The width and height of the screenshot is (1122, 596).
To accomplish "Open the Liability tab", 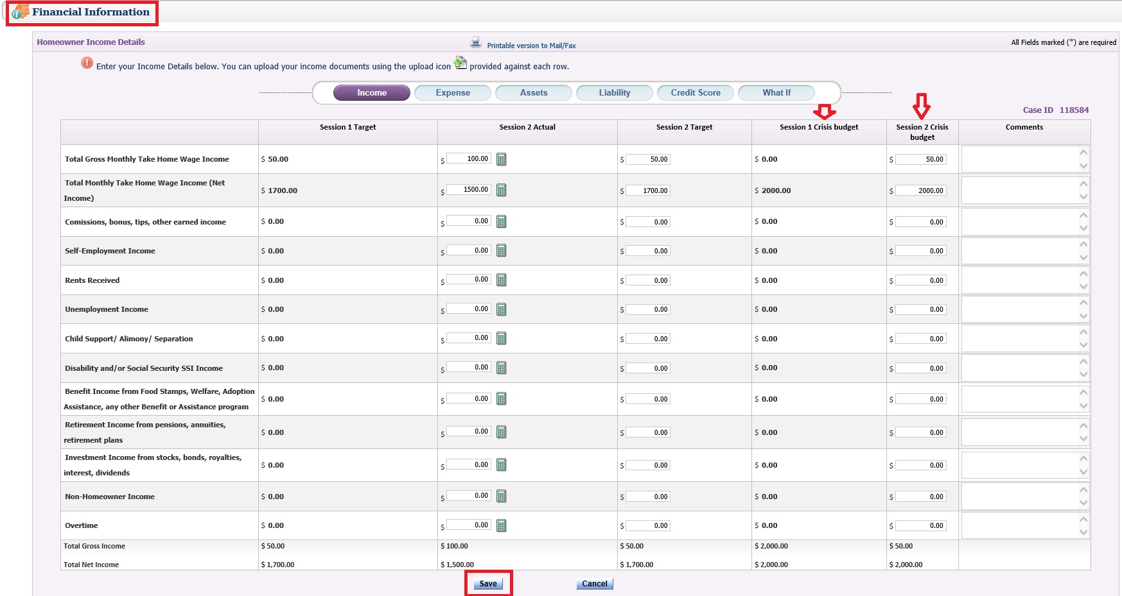I will (615, 93).
